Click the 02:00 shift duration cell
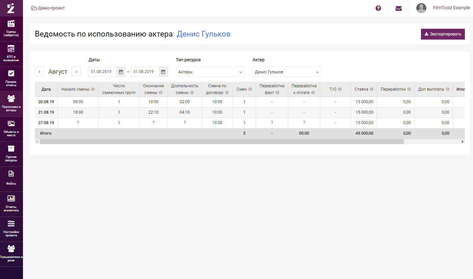This screenshot has height=279, width=473. coord(185,102)
